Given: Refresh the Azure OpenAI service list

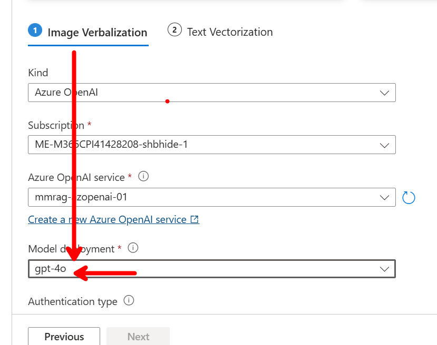Looking at the screenshot, I should click(409, 198).
